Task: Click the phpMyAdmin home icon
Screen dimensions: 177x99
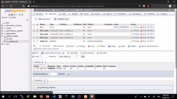Action: (9, 15)
